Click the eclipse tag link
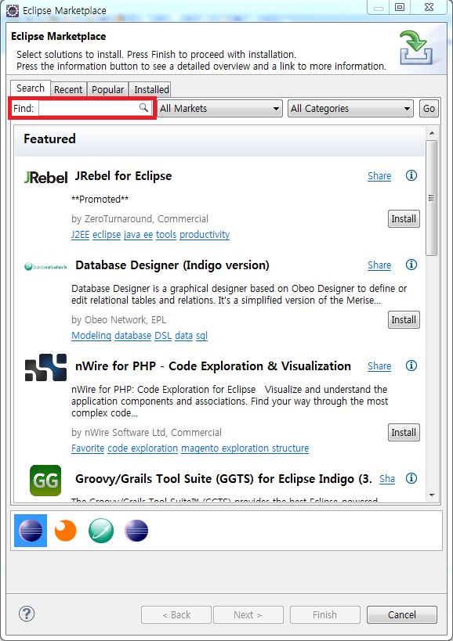The image size is (453, 641). click(x=107, y=235)
